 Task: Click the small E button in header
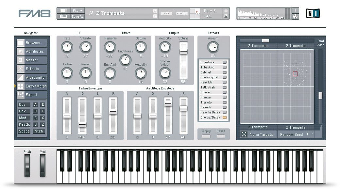[226, 16]
